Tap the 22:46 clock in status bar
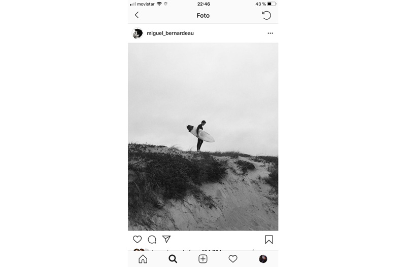 click(204, 4)
